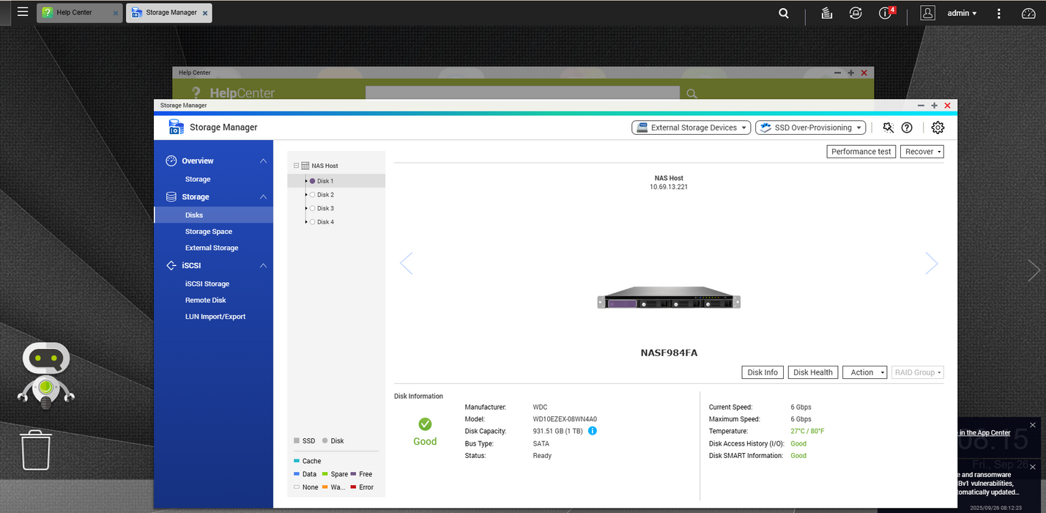Collapse the NAS Host tree node

click(x=297, y=166)
